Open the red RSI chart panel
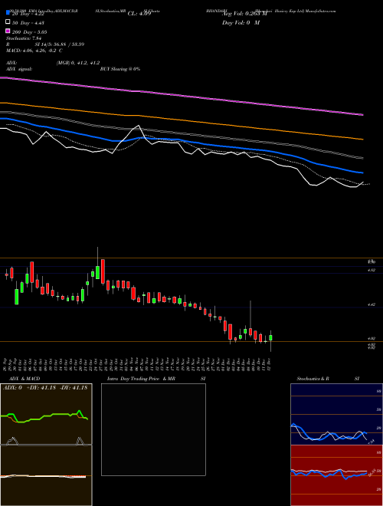 pos(336,475)
